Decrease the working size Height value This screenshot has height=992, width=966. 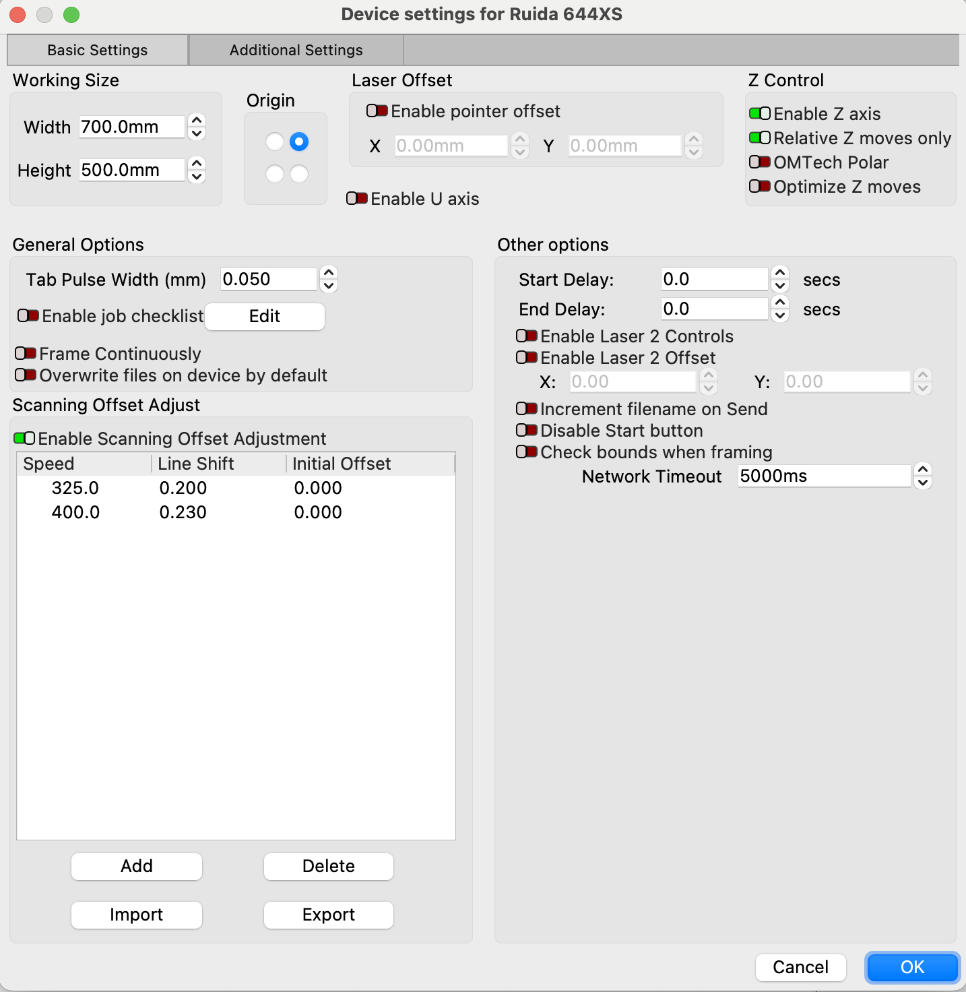[197, 176]
